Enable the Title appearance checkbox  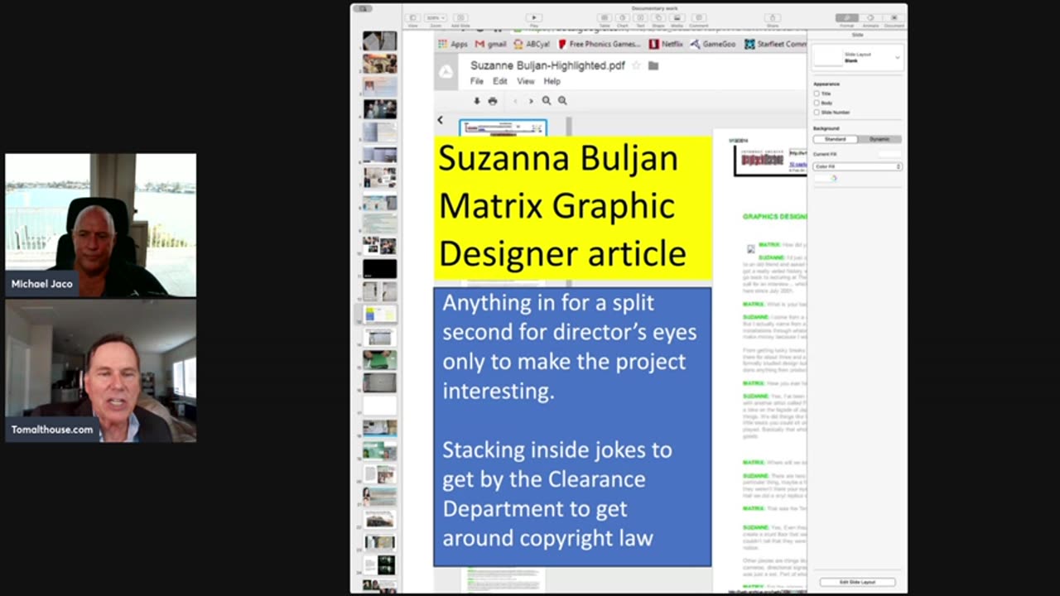click(817, 94)
